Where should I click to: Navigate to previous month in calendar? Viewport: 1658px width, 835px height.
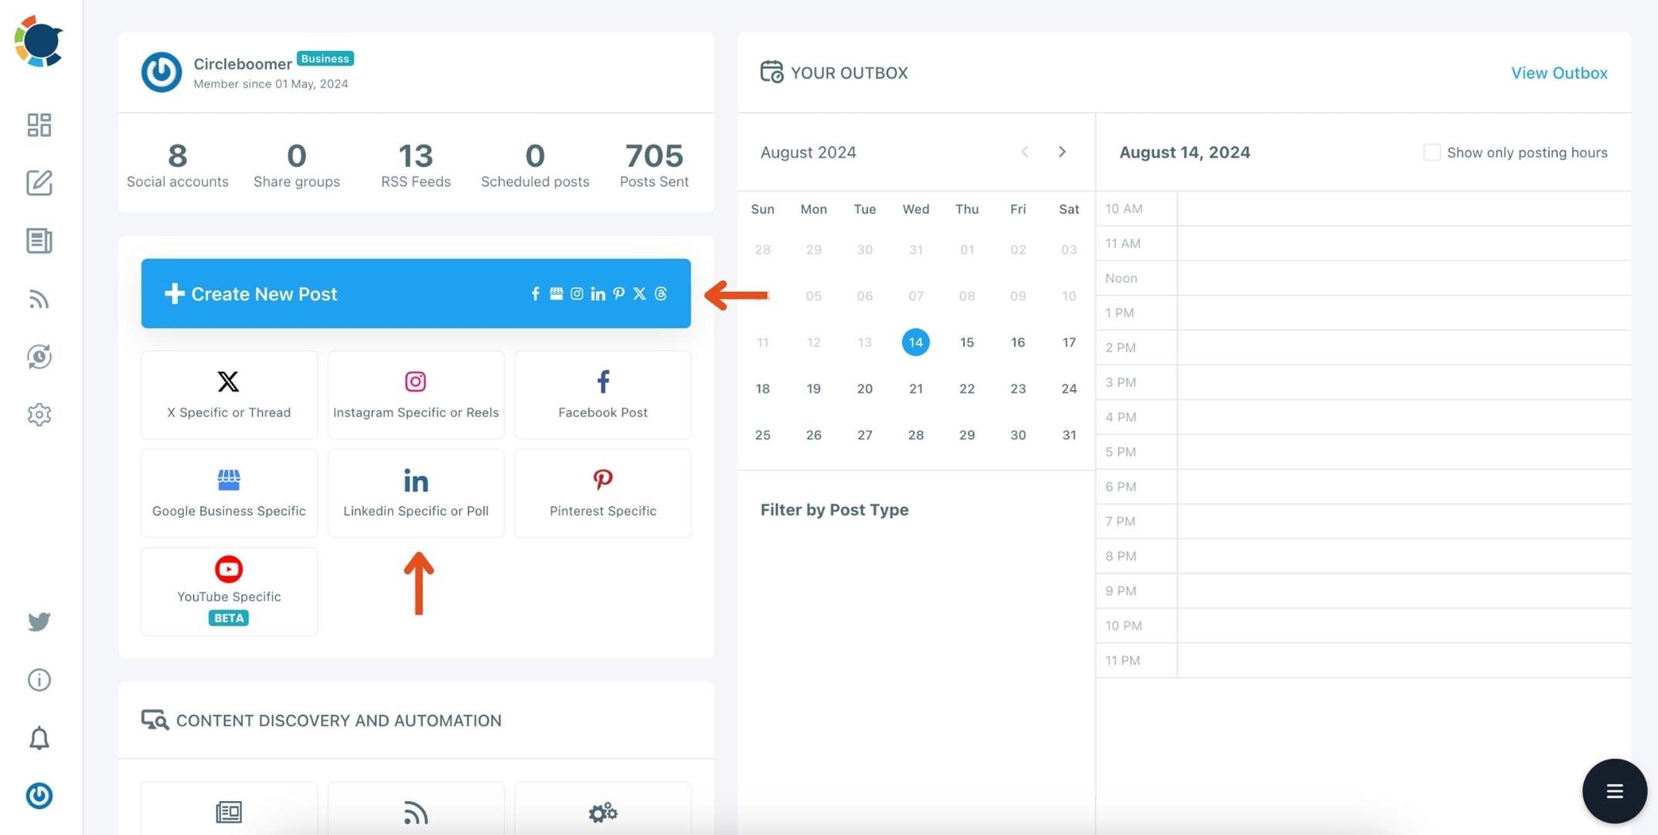(1024, 151)
